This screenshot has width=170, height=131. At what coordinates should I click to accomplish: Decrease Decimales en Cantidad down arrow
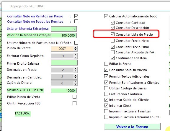(75, 78)
